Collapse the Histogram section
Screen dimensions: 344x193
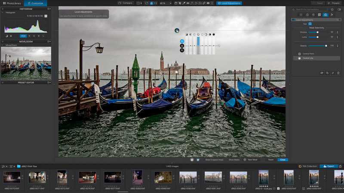tap(3, 12)
